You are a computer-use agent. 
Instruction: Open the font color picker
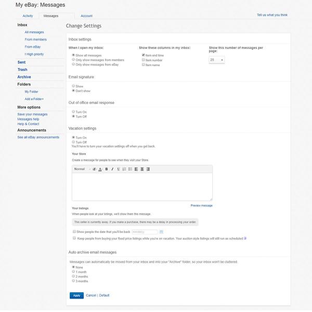[x=100, y=169]
